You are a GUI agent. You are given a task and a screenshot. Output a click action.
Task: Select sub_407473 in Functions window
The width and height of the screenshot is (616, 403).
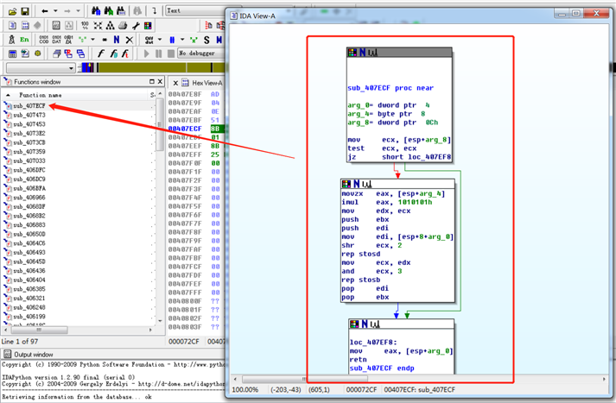point(29,115)
